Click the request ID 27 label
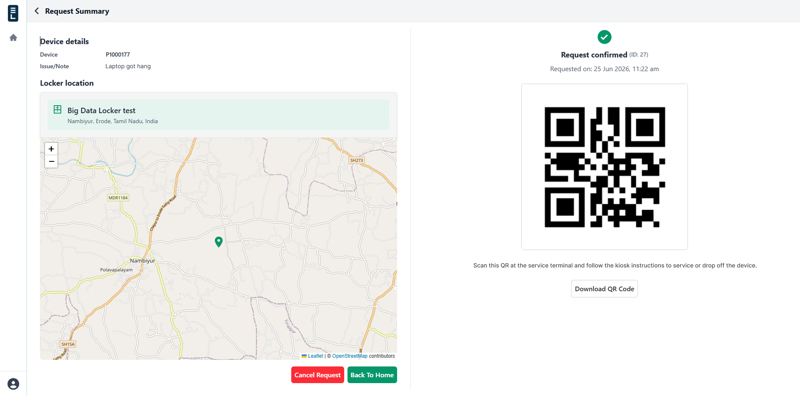This screenshot has width=800, height=396. pos(639,54)
